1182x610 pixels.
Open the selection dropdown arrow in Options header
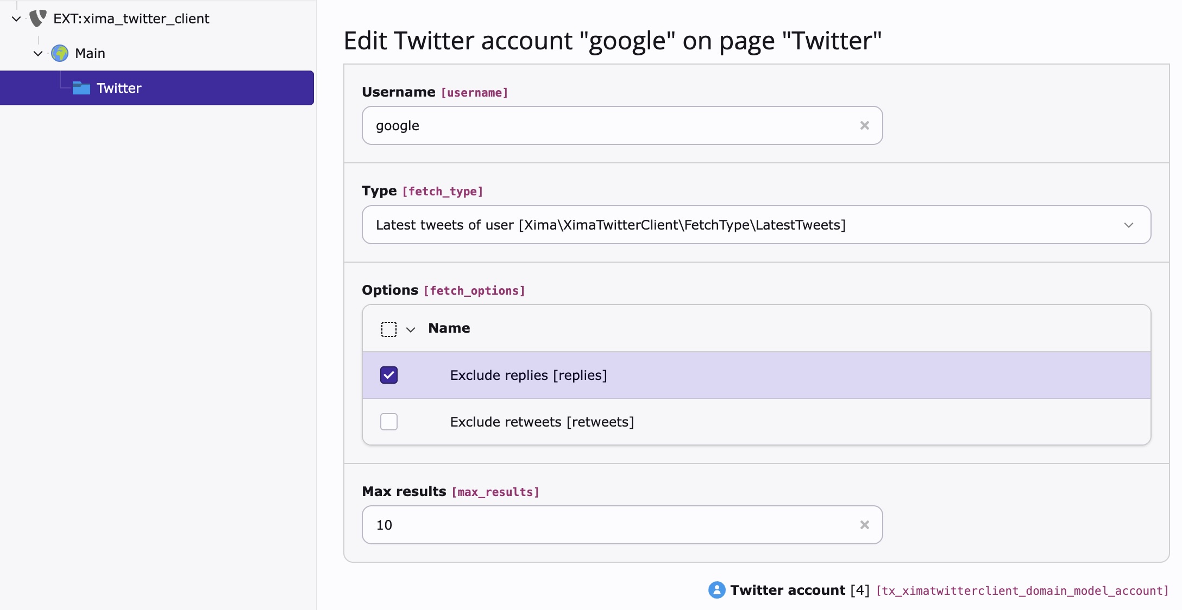point(411,329)
